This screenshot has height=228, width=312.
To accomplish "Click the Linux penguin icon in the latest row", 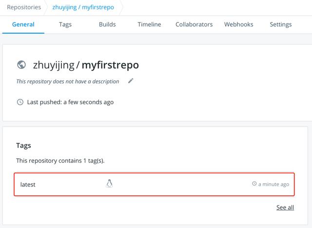I will (109, 184).
